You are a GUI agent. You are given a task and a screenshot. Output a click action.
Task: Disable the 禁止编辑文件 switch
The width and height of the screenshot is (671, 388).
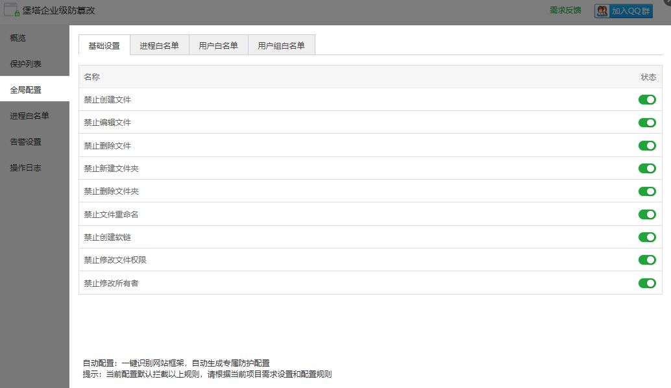(x=646, y=123)
